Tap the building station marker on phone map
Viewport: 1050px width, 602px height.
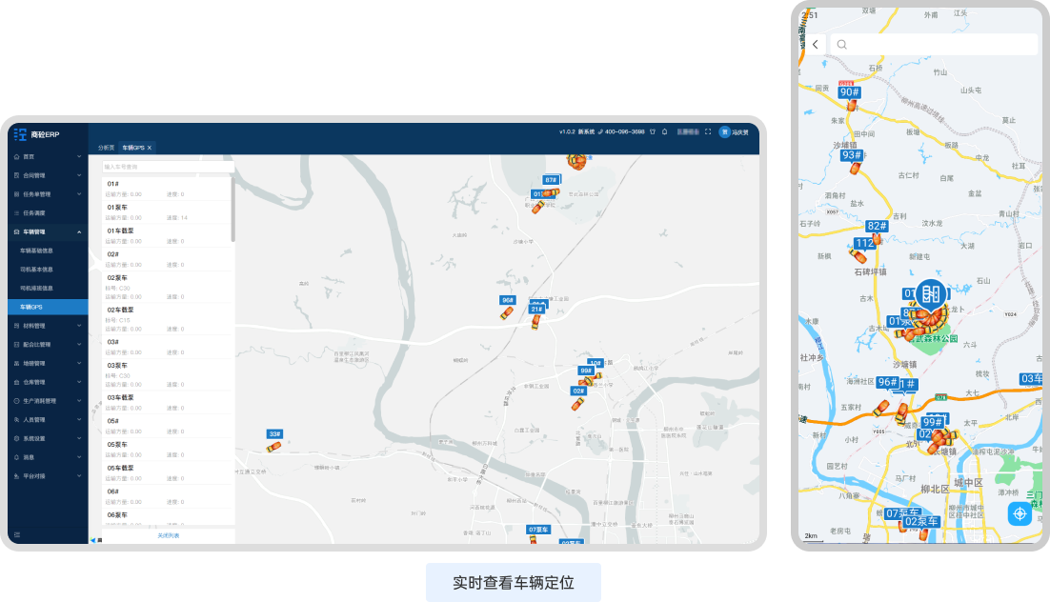click(x=931, y=294)
